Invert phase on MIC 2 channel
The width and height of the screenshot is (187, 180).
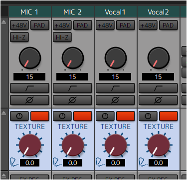[72, 100]
